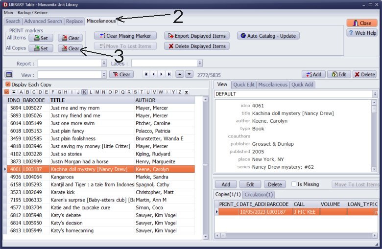This screenshot has height=249, width=382.
Task: Click the jump-to-top alphabet bar icon
Action: tap(14, 92)
